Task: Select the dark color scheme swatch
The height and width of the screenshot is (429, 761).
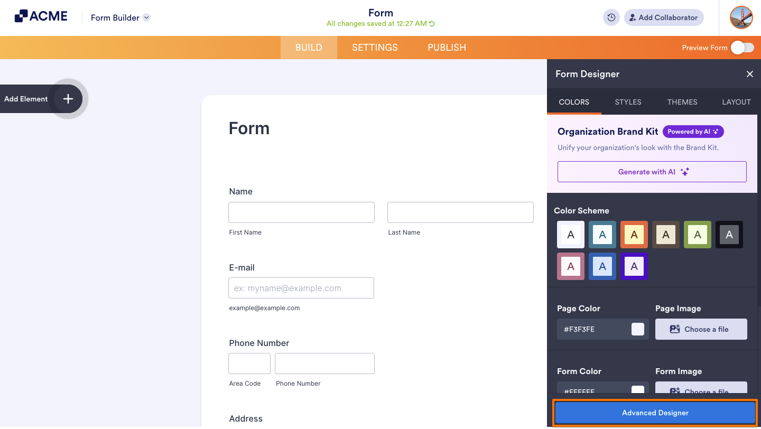Action: 729,234
